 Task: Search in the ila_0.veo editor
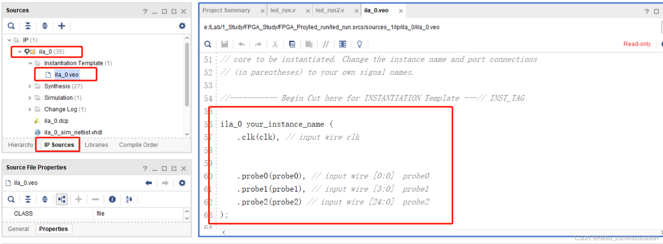click(208, 44)
